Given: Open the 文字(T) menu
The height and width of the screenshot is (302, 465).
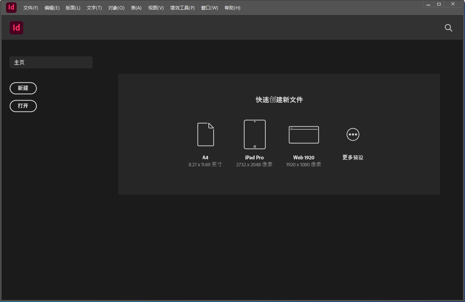Looking at the screenshot, I should (x=94, y=8).
